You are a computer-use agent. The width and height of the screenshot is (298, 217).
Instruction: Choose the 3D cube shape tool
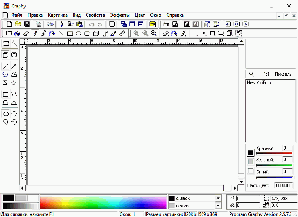[6, 55]
